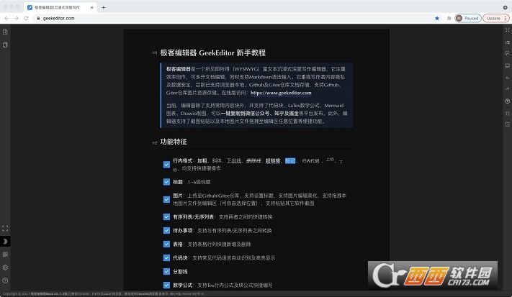Open a new browser tab
The image size is (512, 297).
104,7
